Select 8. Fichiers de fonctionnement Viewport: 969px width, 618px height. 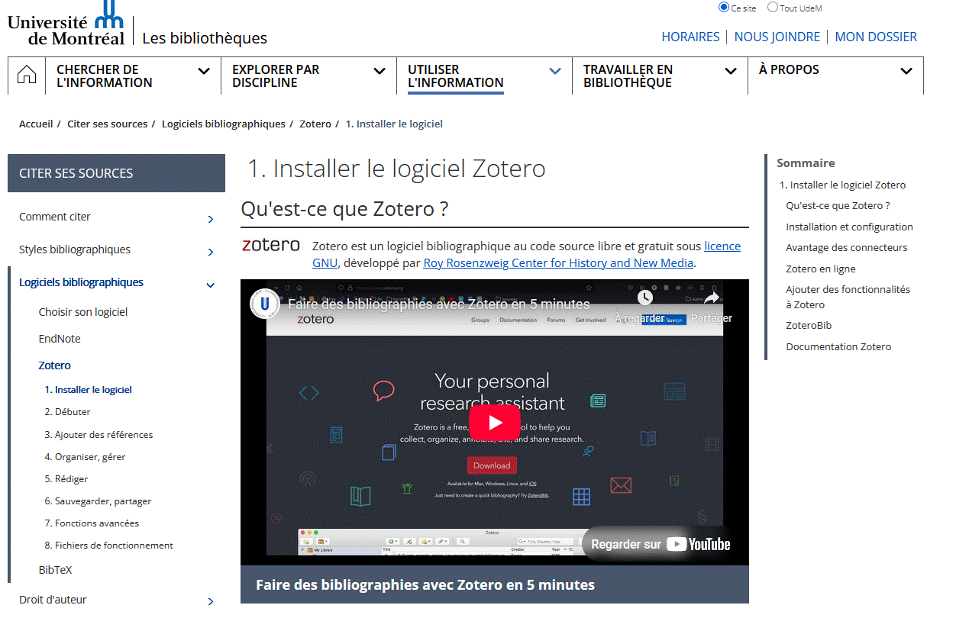point(108,546)
